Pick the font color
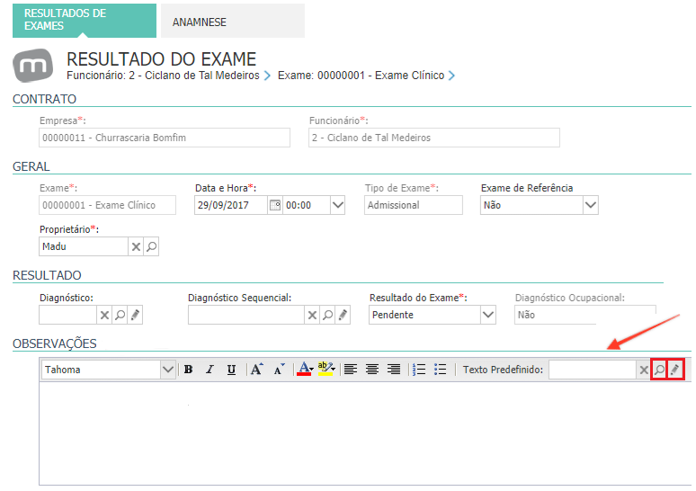This screenshot has width=696, height=491. pyautogui.click(x=305, y=369)
